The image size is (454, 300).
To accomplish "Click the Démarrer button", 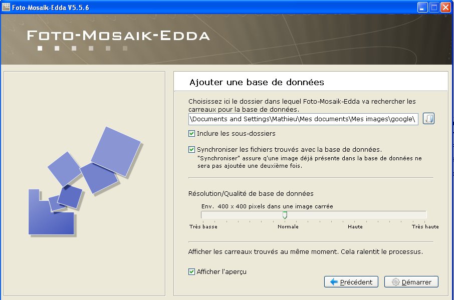I will pos(411,282).
